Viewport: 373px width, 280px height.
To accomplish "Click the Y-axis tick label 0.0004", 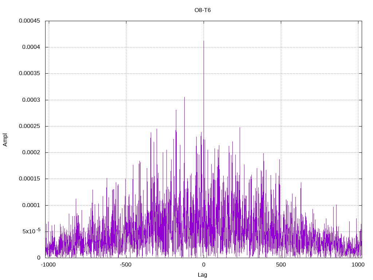I will click(x=31, y=47).
